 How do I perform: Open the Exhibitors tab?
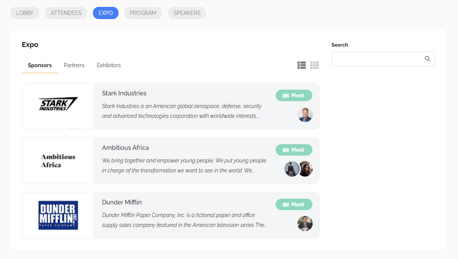point(109,65)
